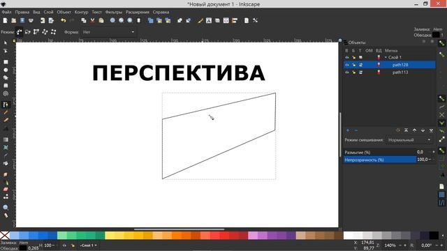447x251 pixels.
Task: Select the Zoom magnifier tool
Action: pyautogui.click(x=6, y=208)
